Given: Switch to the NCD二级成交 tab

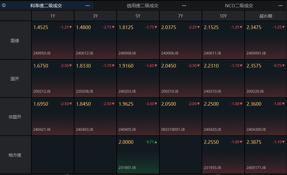Looking at the screenshot, I should click(x=239, y=6).
